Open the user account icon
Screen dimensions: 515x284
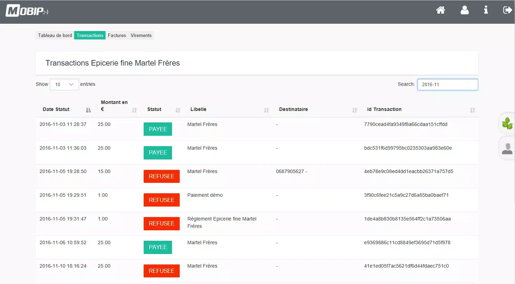pos(465,10)
